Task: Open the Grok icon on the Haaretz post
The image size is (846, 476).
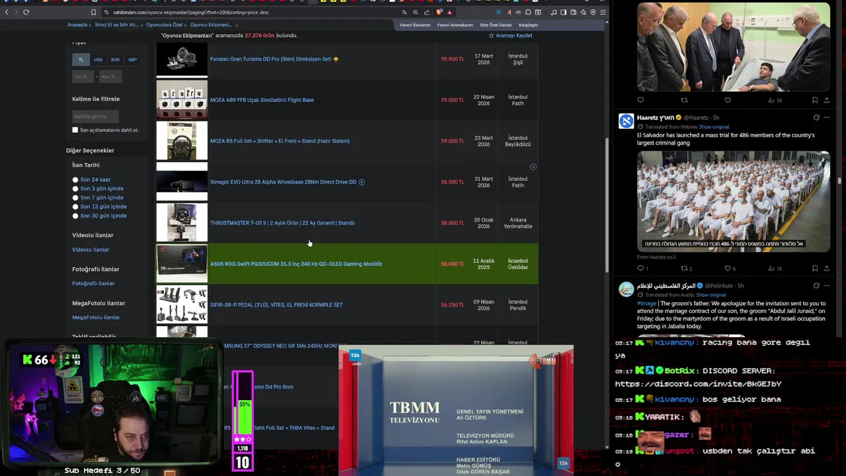Action: pos(816,118)
